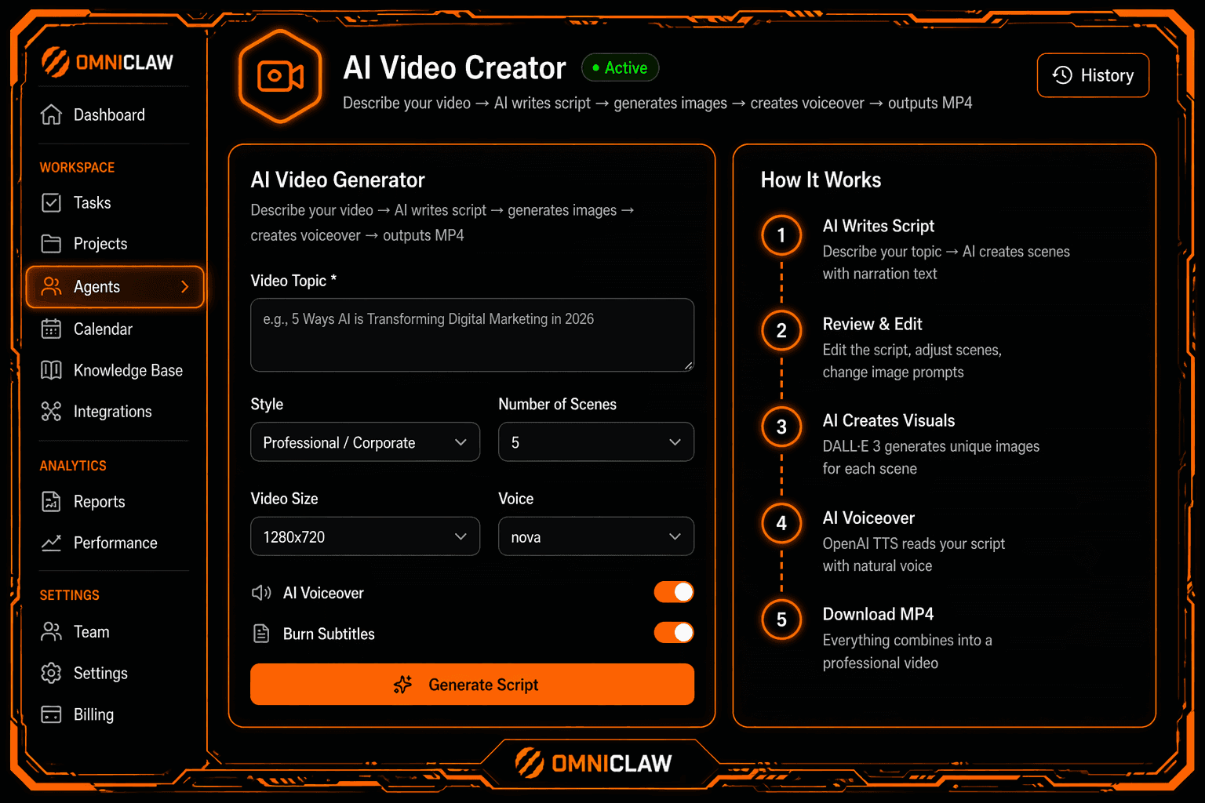Open Performance analytics
The height and width of the screenshot is (803, 1205).
point(115,543)
